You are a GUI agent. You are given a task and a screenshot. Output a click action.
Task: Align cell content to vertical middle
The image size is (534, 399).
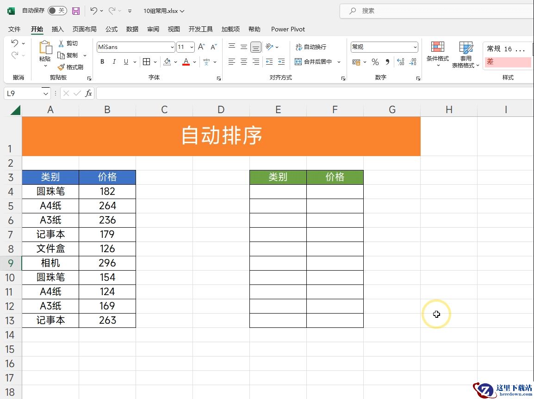click(x=244, y=47)
